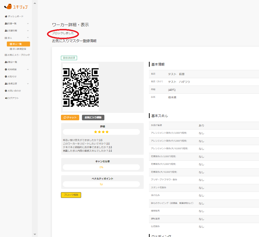Click the 評価 card heading
Image resolution: width=259 pixels, height=237 pixels.
click(x=102, y=127)
